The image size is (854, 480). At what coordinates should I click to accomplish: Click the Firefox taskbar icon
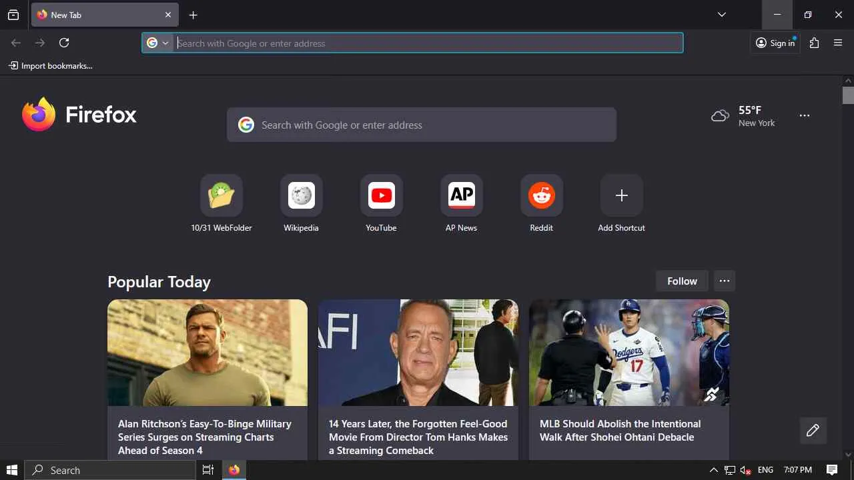[234, 470]
